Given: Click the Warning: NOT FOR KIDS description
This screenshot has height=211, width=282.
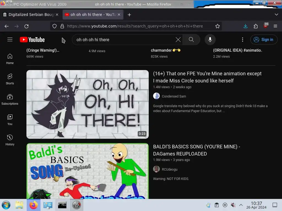Looking at the screenshot, I should click(171, 179).
